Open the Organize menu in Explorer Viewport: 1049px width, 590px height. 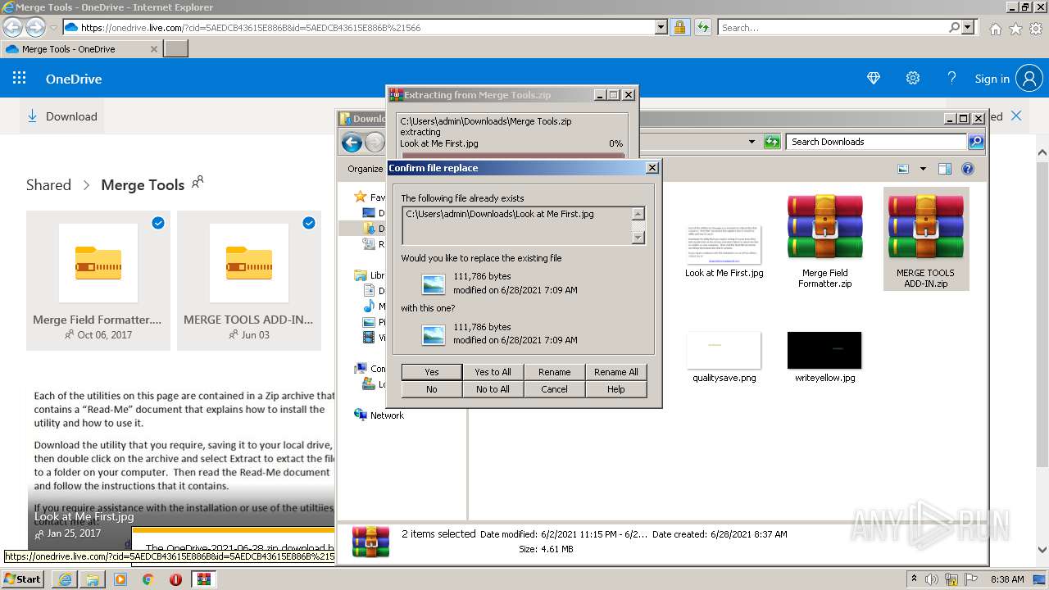(366, 169)
